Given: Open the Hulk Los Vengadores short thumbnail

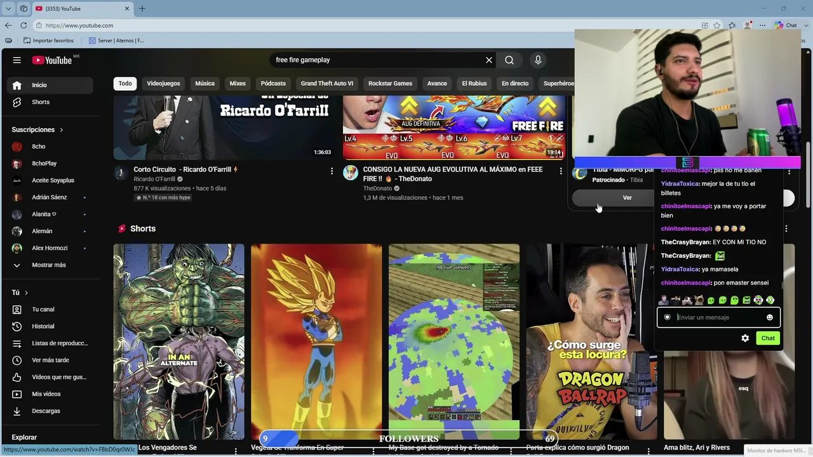Looking at the screenshot, I should coord(179,342).
